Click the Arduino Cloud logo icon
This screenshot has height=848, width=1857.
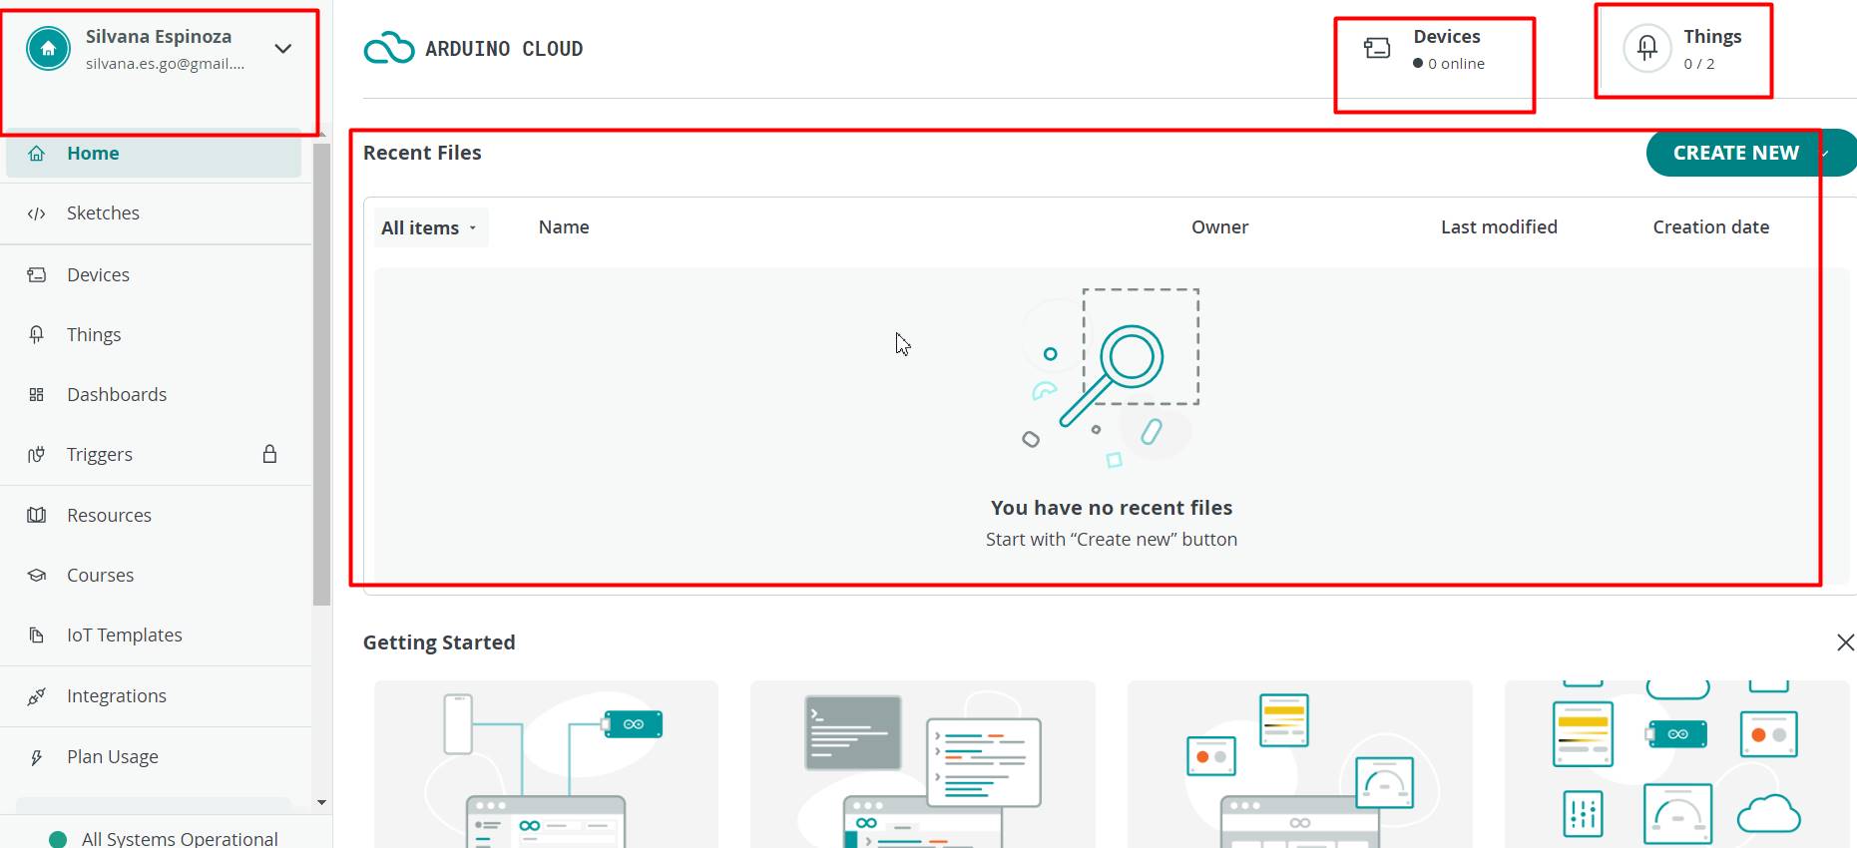[389, 48]
